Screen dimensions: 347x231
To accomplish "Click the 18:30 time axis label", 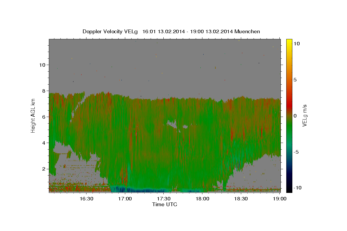I will coord(241,199).
